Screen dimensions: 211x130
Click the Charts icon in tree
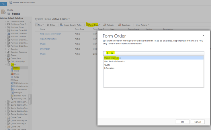point(12,74)
